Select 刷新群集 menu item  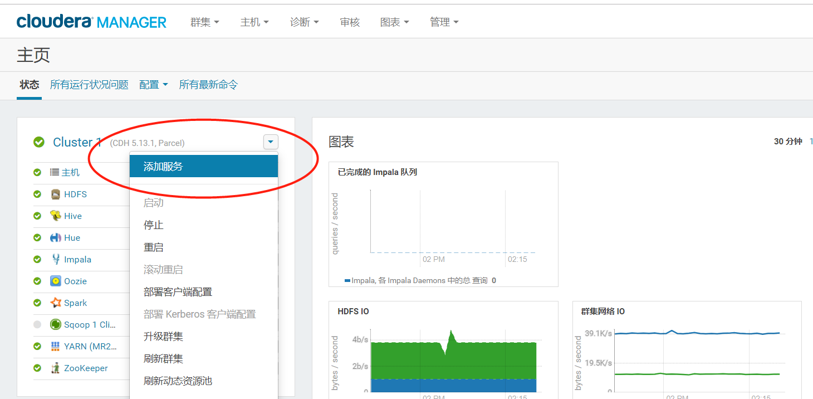click(204, 359)
